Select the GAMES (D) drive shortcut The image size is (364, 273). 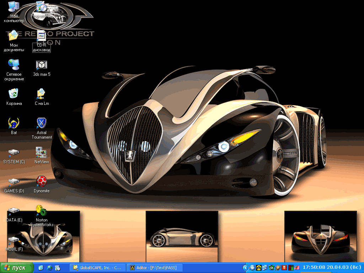[x=14, y=185]
